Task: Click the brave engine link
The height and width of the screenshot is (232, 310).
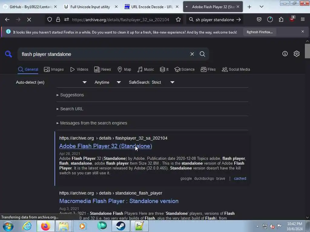Action: tap(221, 179)
